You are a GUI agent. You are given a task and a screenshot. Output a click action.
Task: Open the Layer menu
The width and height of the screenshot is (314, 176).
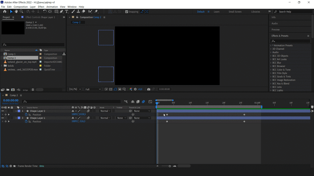click(x=33, y=7)
